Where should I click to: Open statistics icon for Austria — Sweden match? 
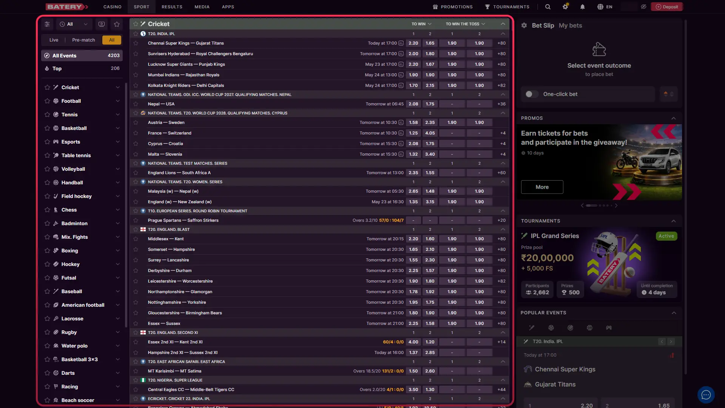[401, 122]
